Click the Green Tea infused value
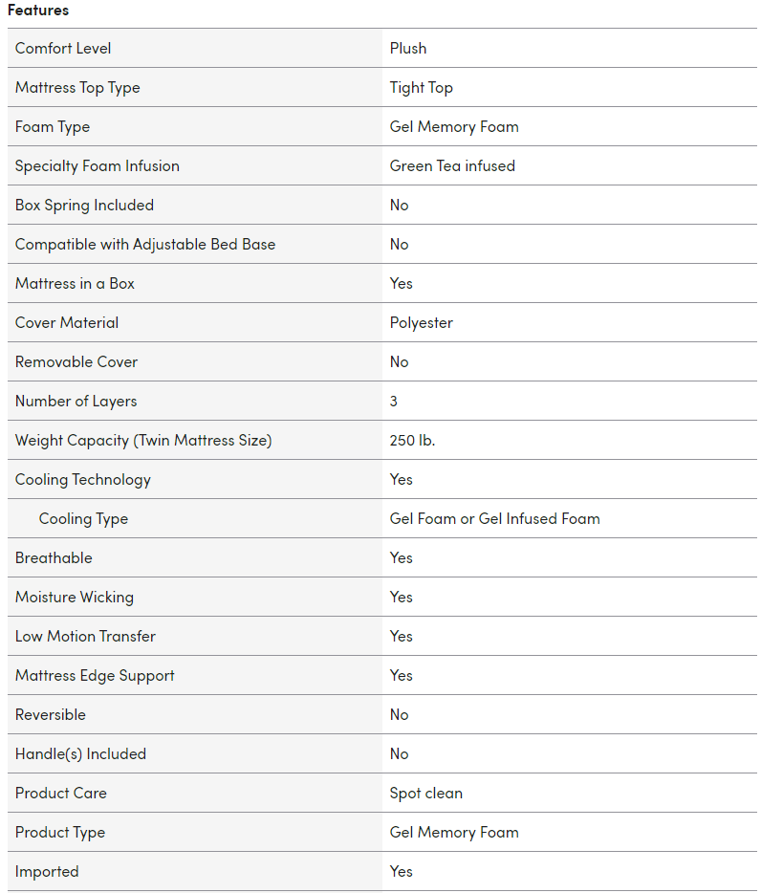761x893 pixels. [x=452, y=165]
